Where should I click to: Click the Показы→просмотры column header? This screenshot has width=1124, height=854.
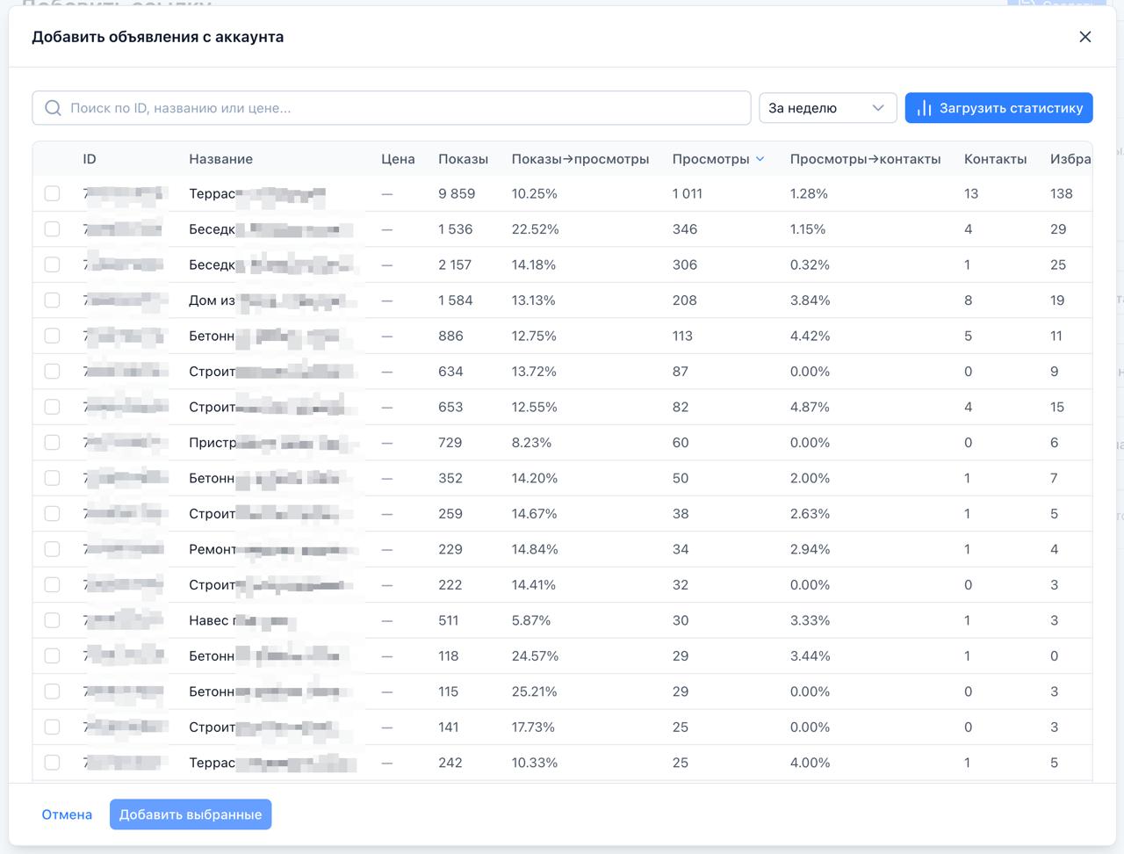(580, 159)
